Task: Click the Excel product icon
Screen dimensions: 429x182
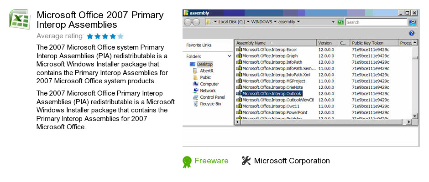Action: click(x=20, y=20)
